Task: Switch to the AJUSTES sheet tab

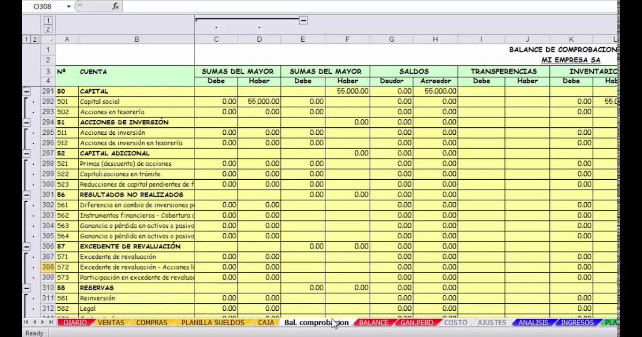Action: [x=491, y=323]
